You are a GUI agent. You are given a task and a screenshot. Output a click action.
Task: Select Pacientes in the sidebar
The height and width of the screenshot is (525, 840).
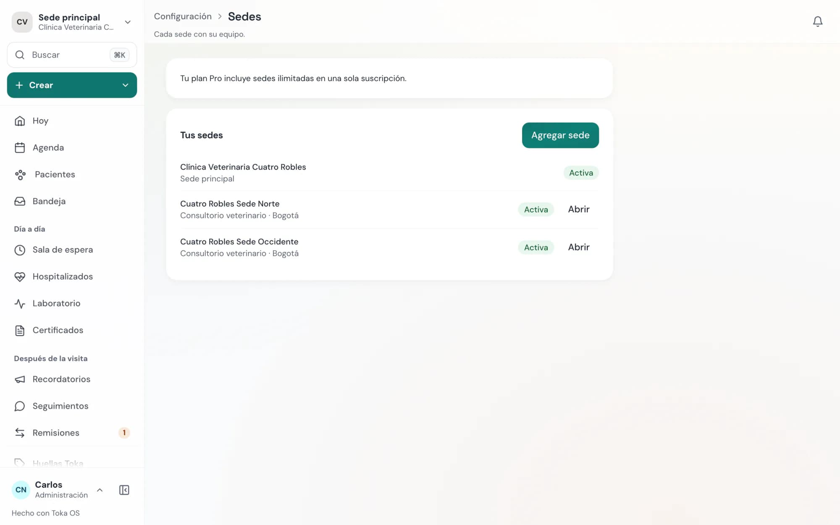click(x=72, y=175)
